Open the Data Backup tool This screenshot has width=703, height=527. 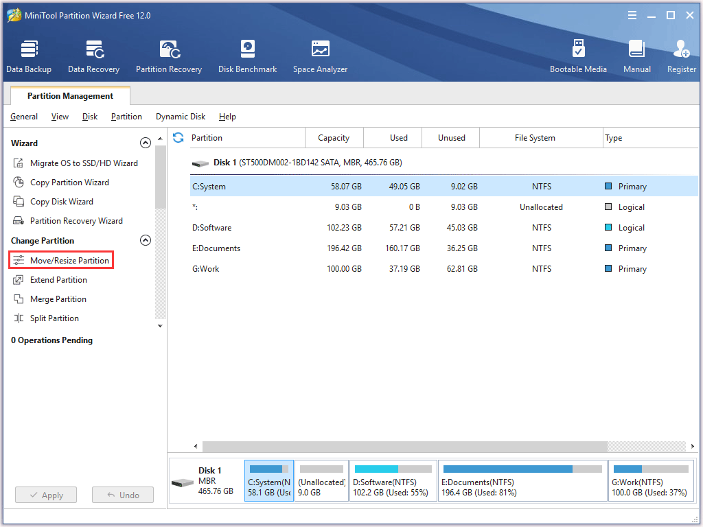[x=29, y=56]
